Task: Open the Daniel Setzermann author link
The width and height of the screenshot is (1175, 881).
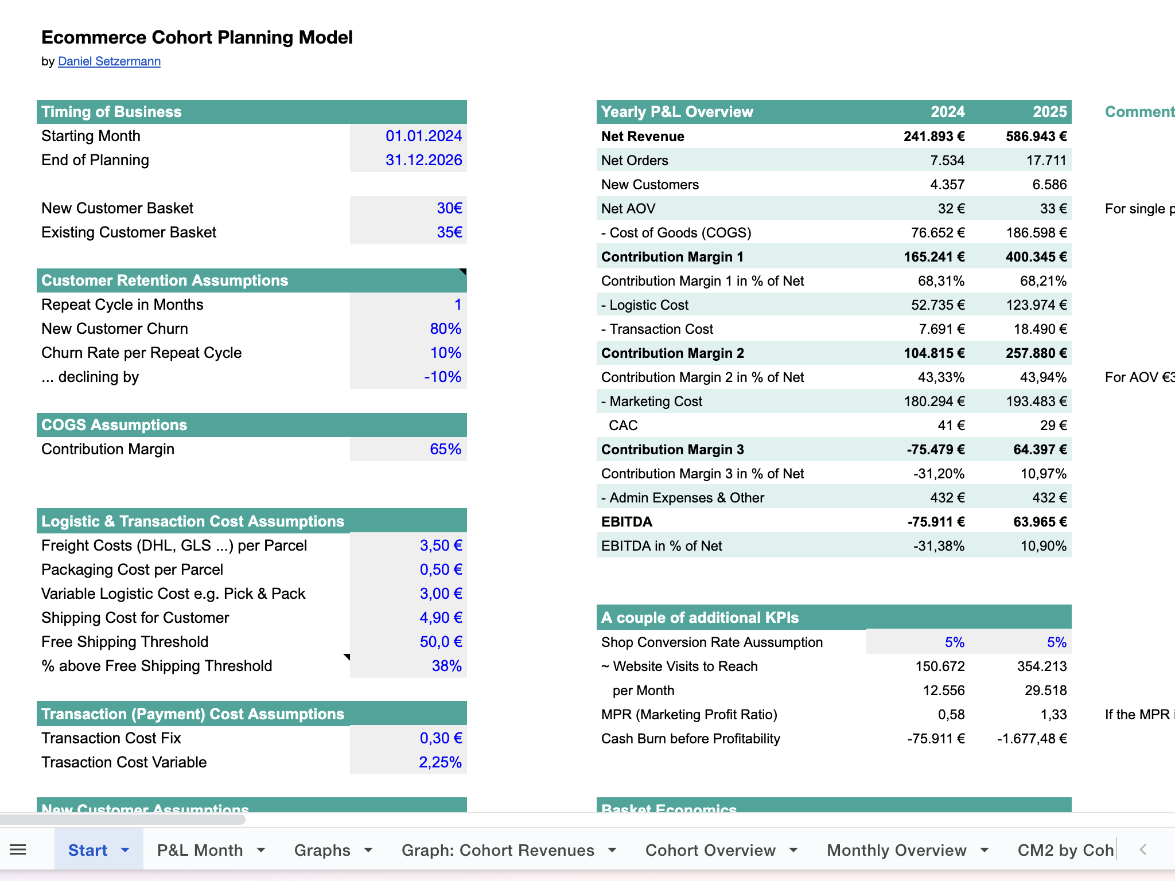Action: (109, 61)
